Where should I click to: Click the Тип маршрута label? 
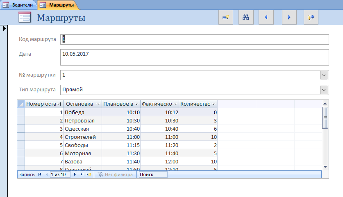click(x=37, y=90)
